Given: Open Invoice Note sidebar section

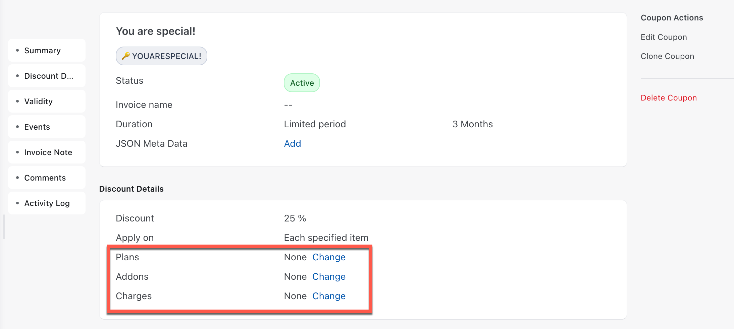Looking at the screenshot, I should [x=48, y=152].
